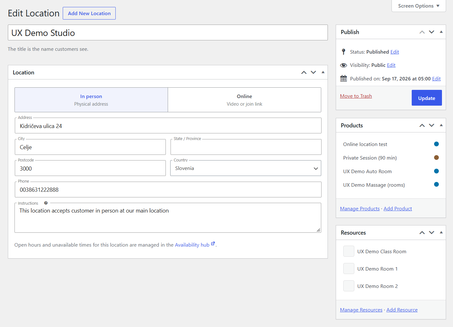Move Location panel up with arrow icon
The width and height of the screenshot is (453, 327).
pyautogui.click(x=304, y=73)
